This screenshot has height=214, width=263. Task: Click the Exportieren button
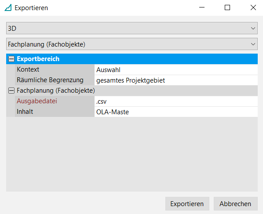coord(187,203)
